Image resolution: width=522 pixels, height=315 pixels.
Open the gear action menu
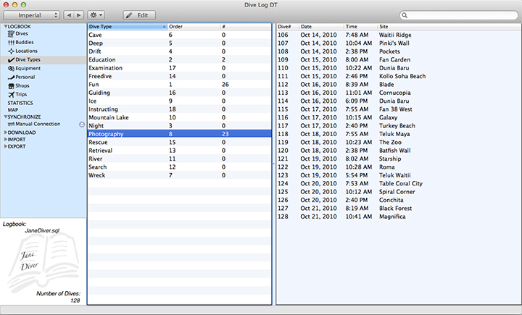[x=94, y=14]
